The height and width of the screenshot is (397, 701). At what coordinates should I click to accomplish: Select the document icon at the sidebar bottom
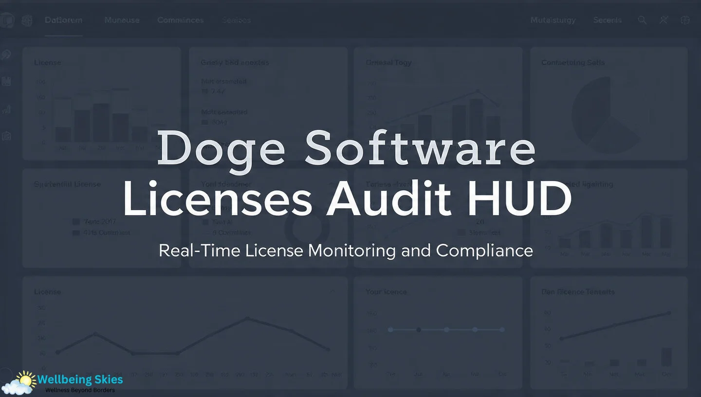6,136
